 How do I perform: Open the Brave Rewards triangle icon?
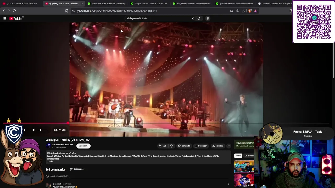tap(255, 11)
